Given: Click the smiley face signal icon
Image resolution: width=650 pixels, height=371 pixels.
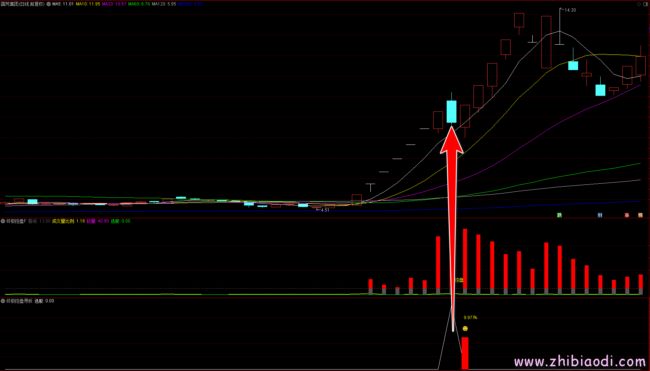Looking at the screenshot, I should 465,329.
